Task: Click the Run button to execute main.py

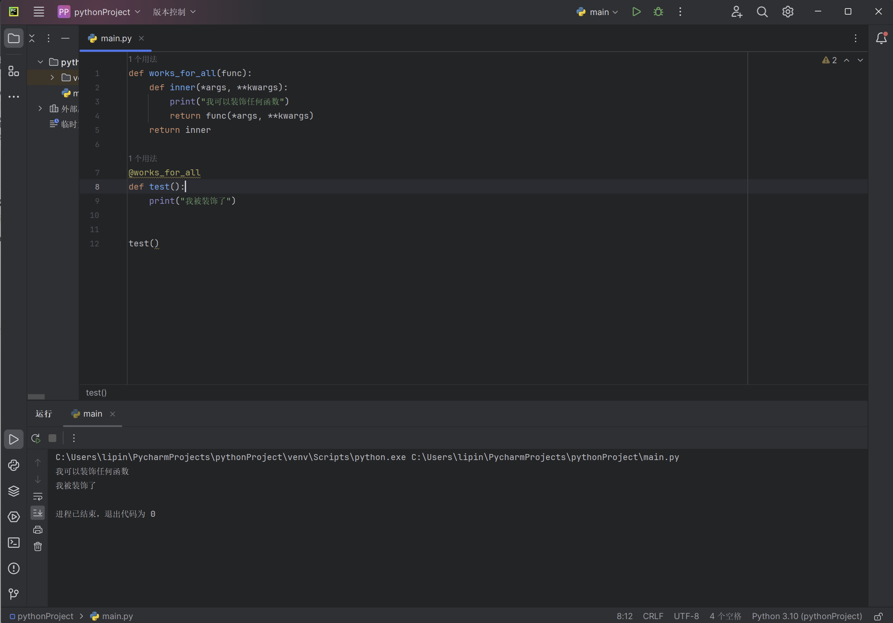Action: coord(636,12)
